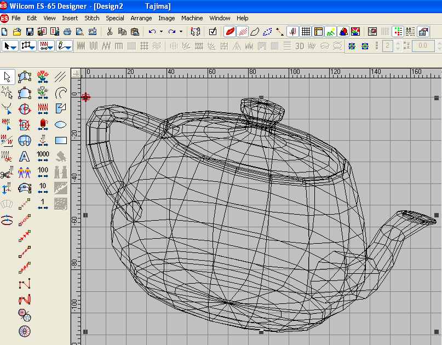This screenshot has height=345, width=442.
Task: Click the right-middle selection handle of teapot
Action: point(437,215)
